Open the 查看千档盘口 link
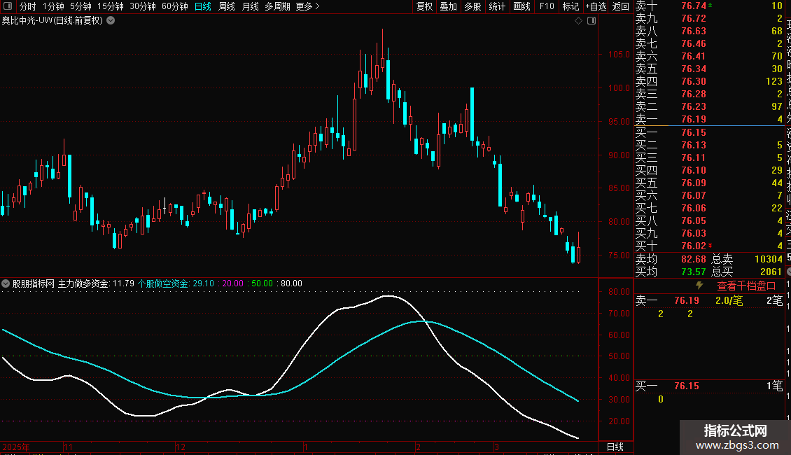The width and height of the screenshot is (791, 455). pos(746,286)
